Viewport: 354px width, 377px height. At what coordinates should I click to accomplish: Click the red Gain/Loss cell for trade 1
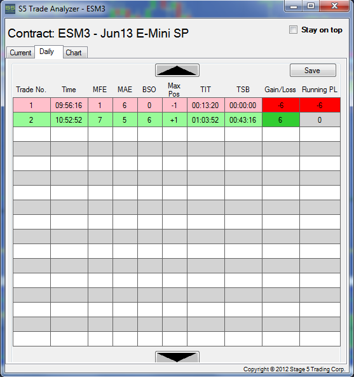pos(281,105)
